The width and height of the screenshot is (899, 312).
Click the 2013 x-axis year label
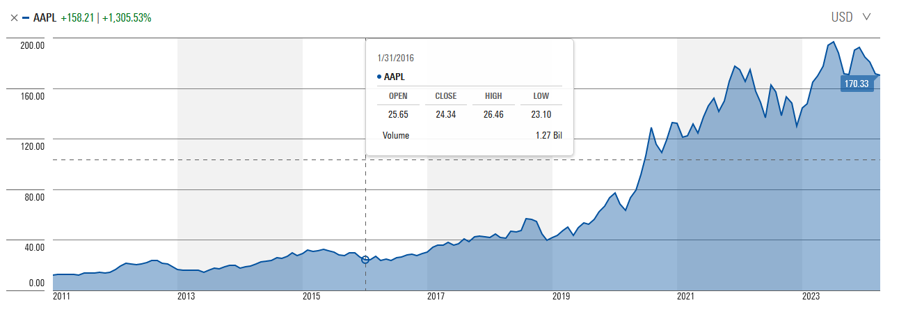coord(186,297)
